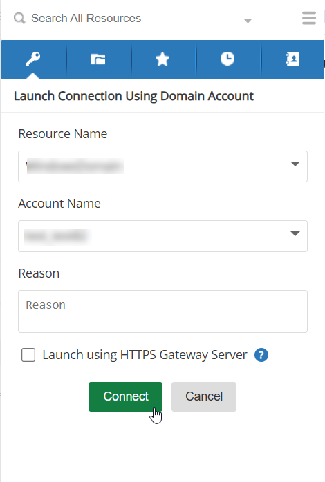Show favorites via the star icon

[x=162, y=59]
